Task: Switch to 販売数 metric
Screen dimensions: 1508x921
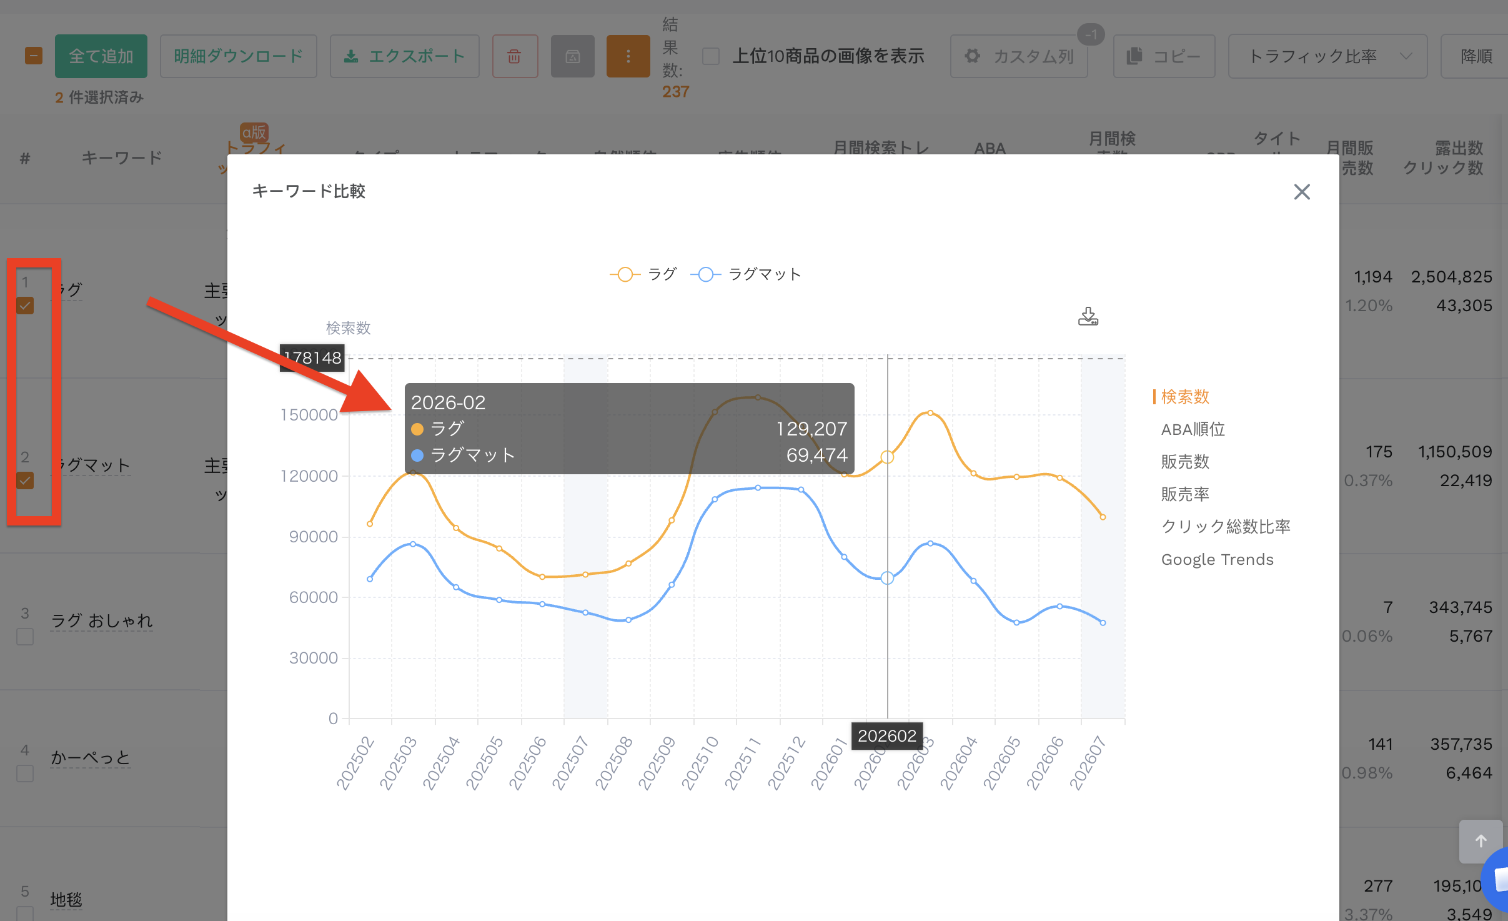Action: tap(1184, 462)
